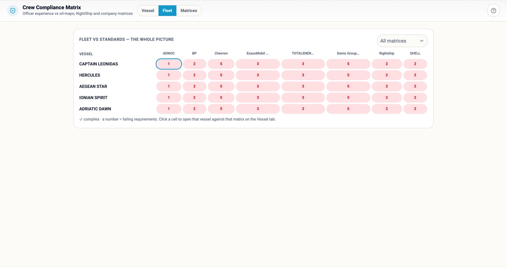Open Ionian Spirit SHELL cell
Image resolution: width=507 pixels, height=267 pixels.
point(415,98)
